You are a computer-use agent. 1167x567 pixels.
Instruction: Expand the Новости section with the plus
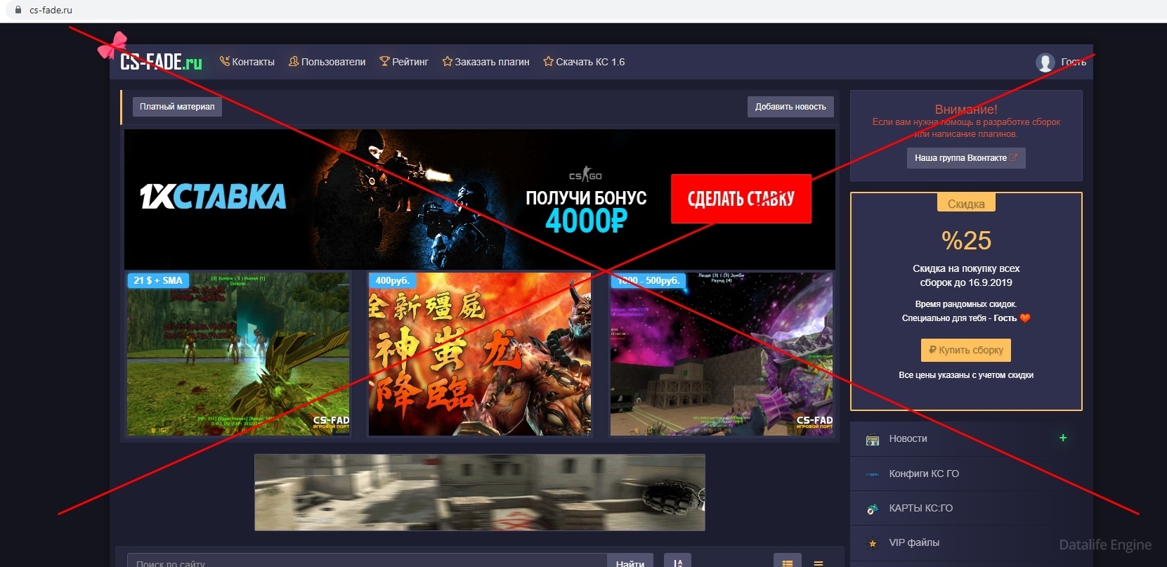coord(1063,438)
